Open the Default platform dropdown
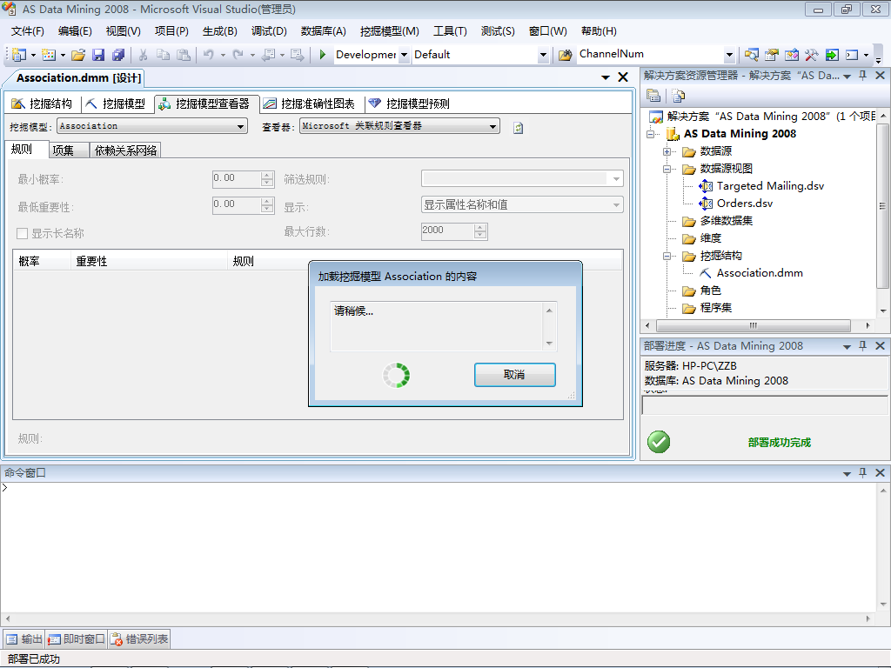The width and height of the screenshot is (891, 668). [543, 55]
